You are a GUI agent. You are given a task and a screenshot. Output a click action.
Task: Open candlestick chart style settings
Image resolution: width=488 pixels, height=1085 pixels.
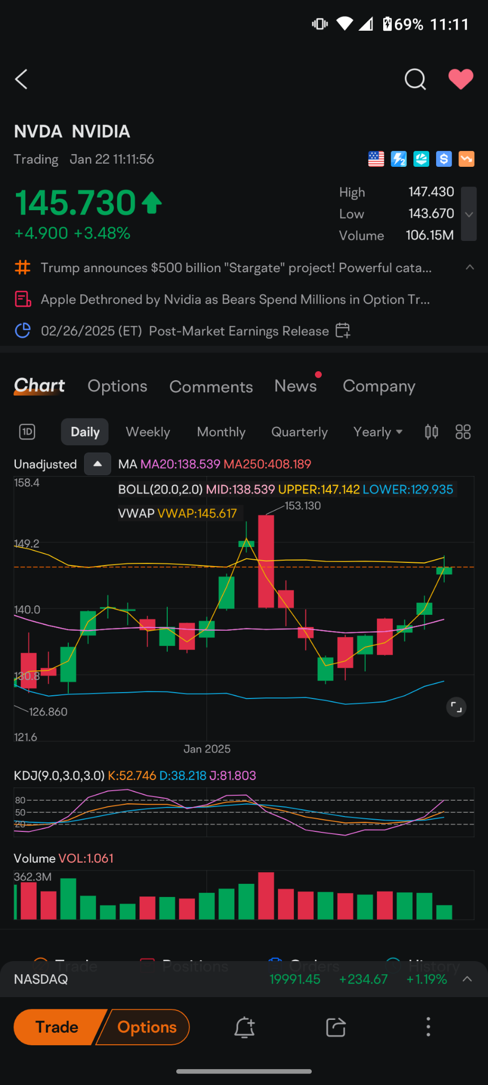tap(431, 432)
